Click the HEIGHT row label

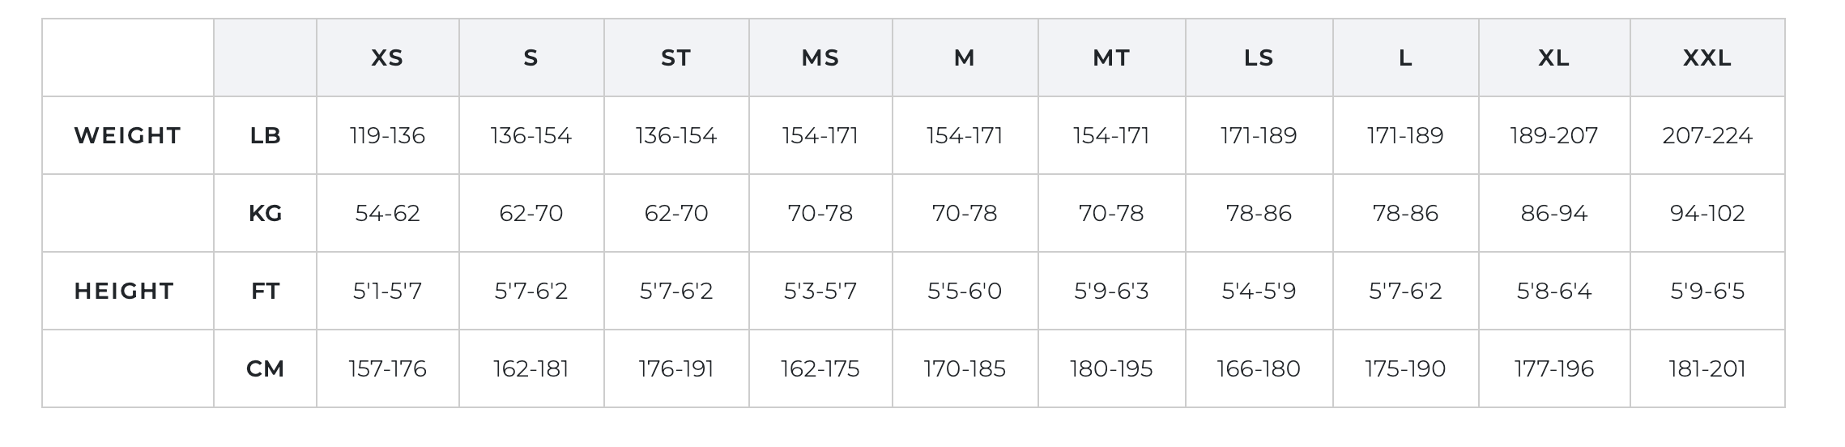[x=124, y=292]
